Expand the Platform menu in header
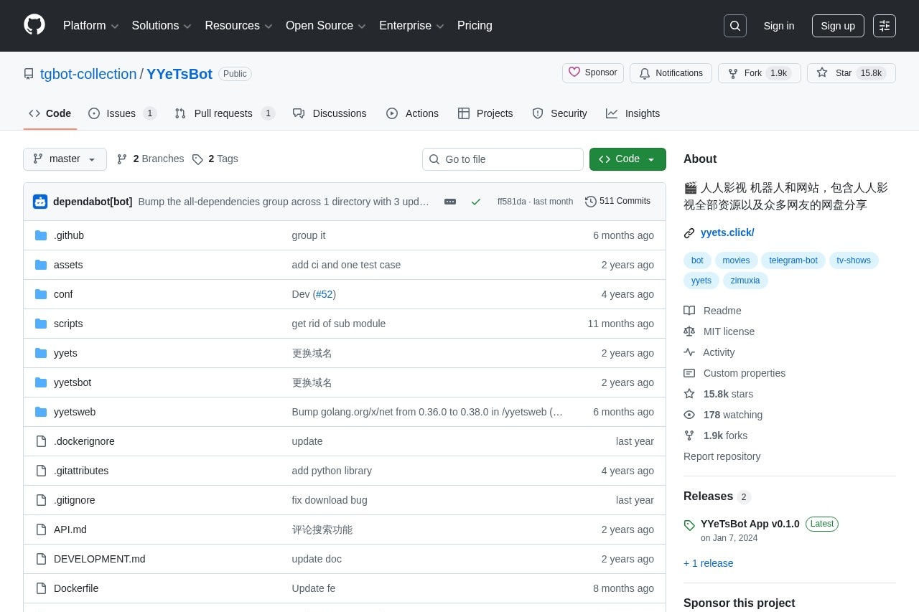Image resolution: width=919 pixels, height=612 pixels. click(90, 26)
